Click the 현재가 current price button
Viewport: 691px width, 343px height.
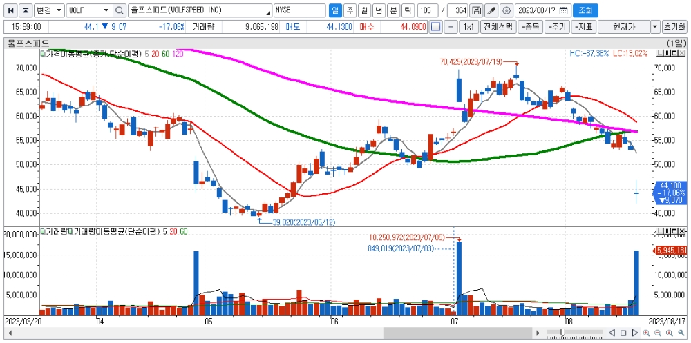click(624, 27)
